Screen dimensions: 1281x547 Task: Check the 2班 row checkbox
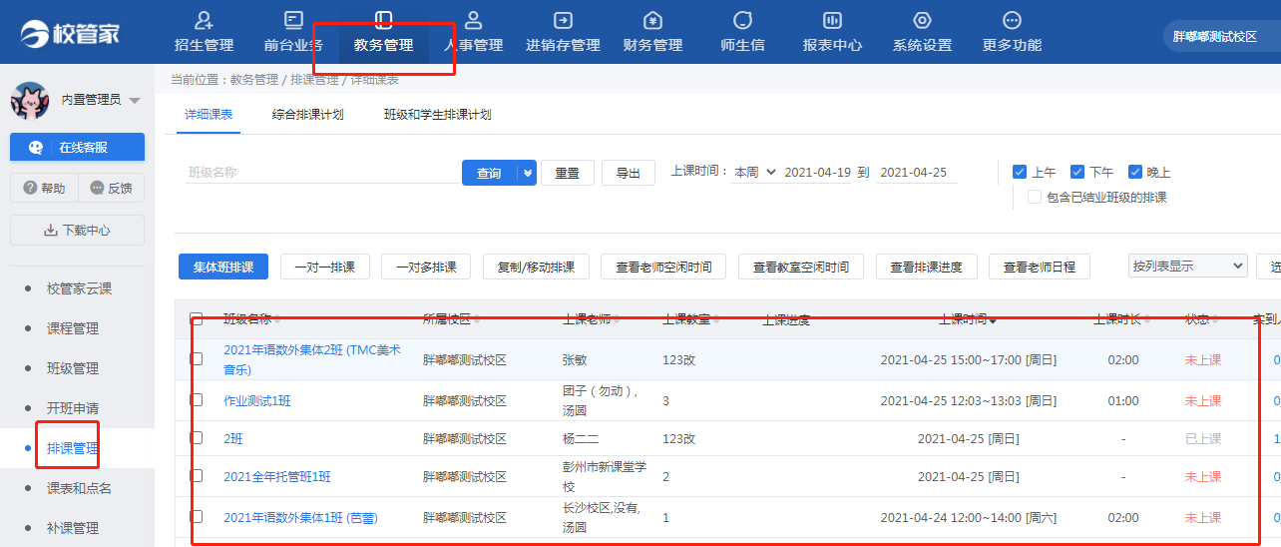pyautogui.click(x=197, y=437)
